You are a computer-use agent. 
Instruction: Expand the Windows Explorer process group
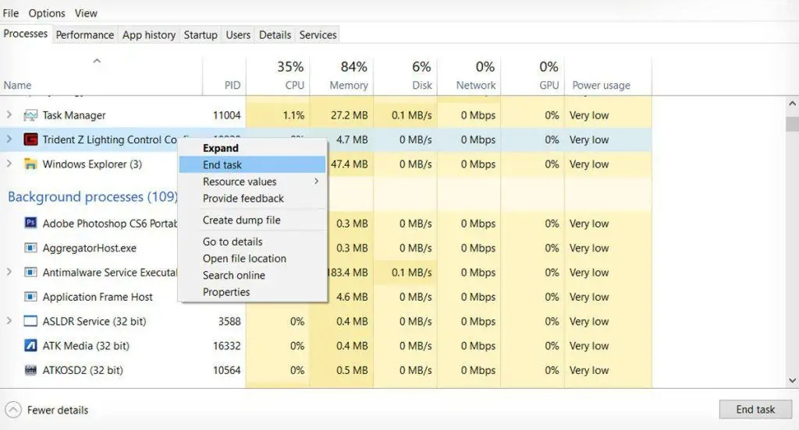(9, 164)
